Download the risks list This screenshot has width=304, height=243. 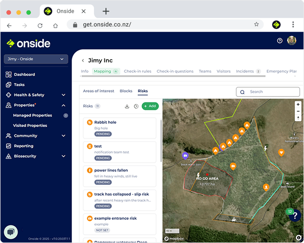[127, 106]
